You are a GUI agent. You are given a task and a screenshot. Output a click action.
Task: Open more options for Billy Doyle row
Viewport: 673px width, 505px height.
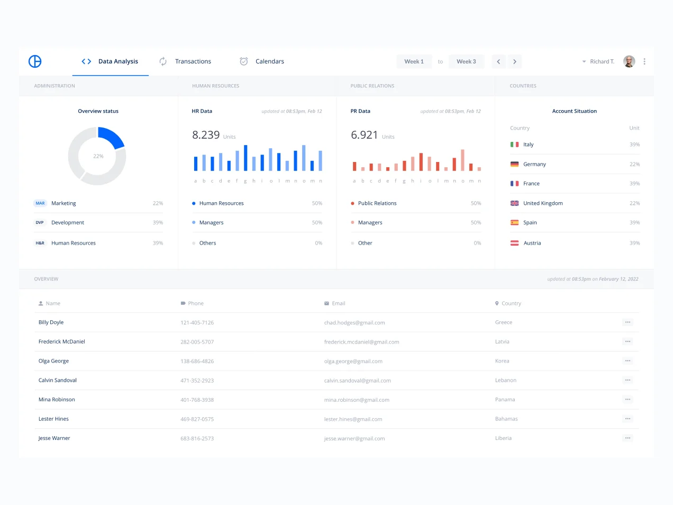pos(627,322)
